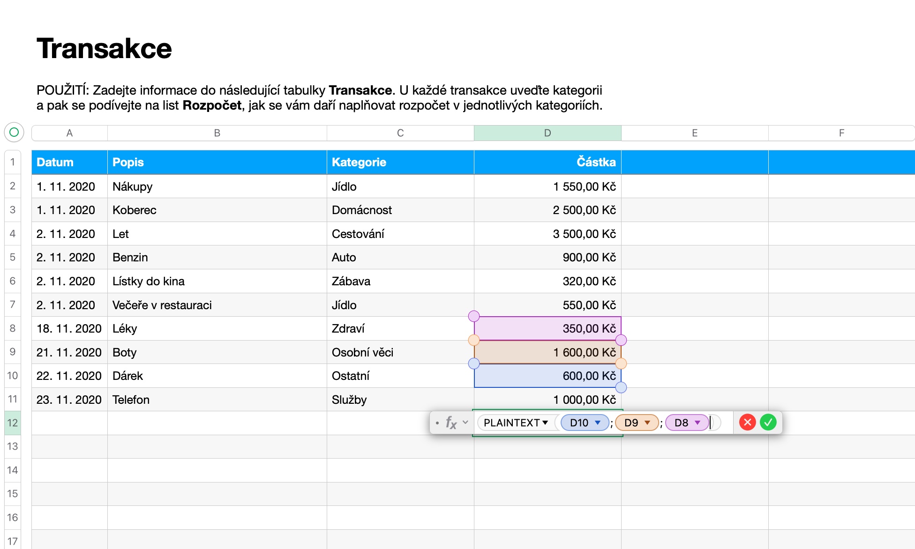Click the Transakce title text

(104, 48)
